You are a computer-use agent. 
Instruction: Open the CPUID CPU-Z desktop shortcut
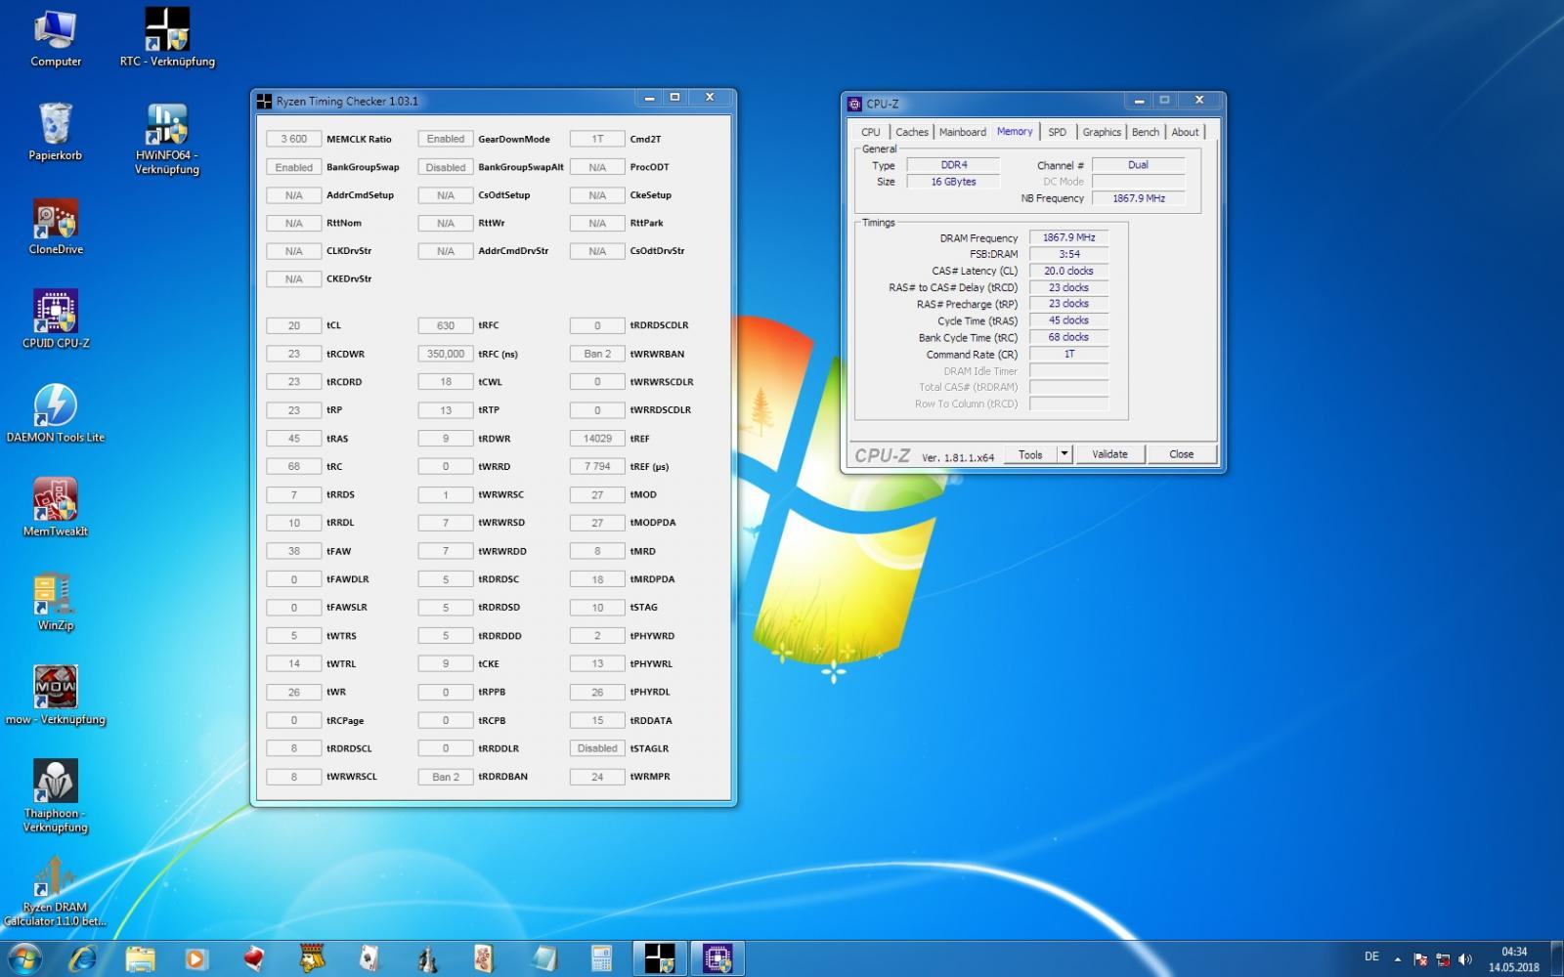(56, 313)
